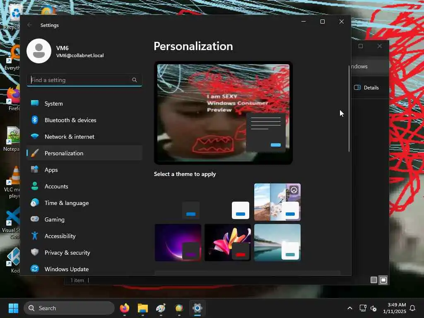The width and height of the screenshot is (424, 318).
Task: Select the Kodi desktop shortcut
Action: pos(13,260)
